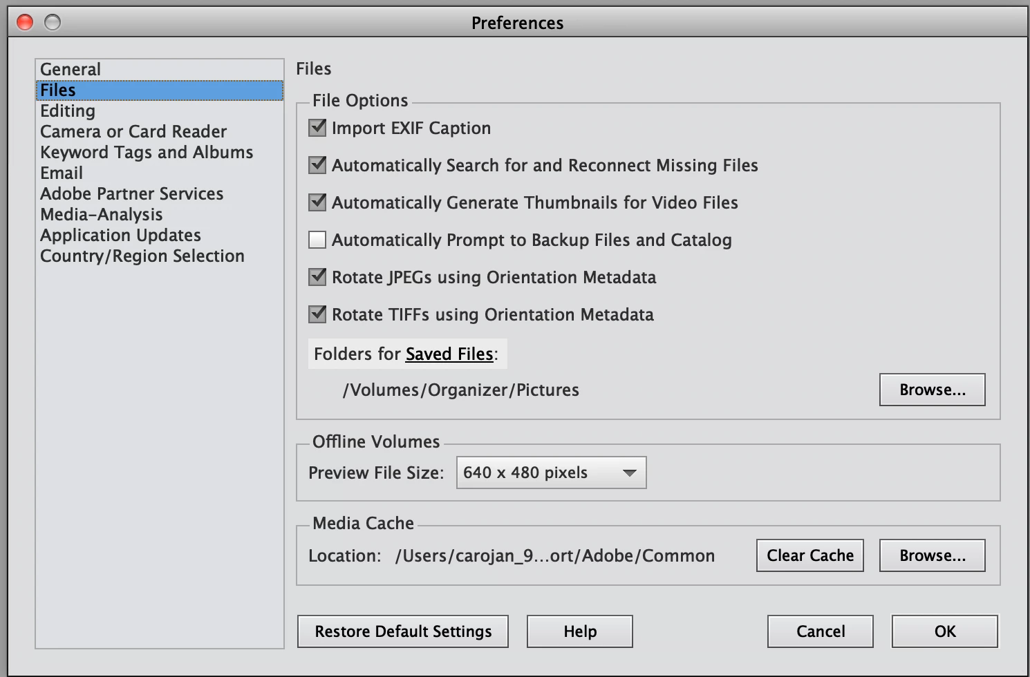Toggle Rotate JPEGs using Orientation Metadata
1030x677 pixels.
317,277
